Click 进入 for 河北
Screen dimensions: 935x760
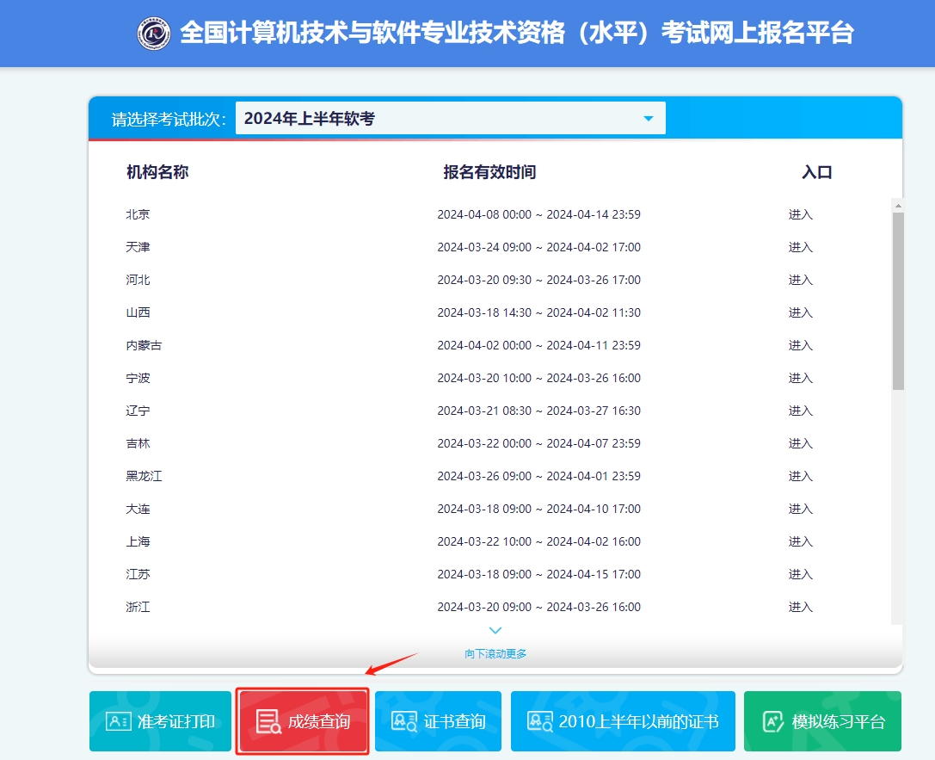[800, 280]
